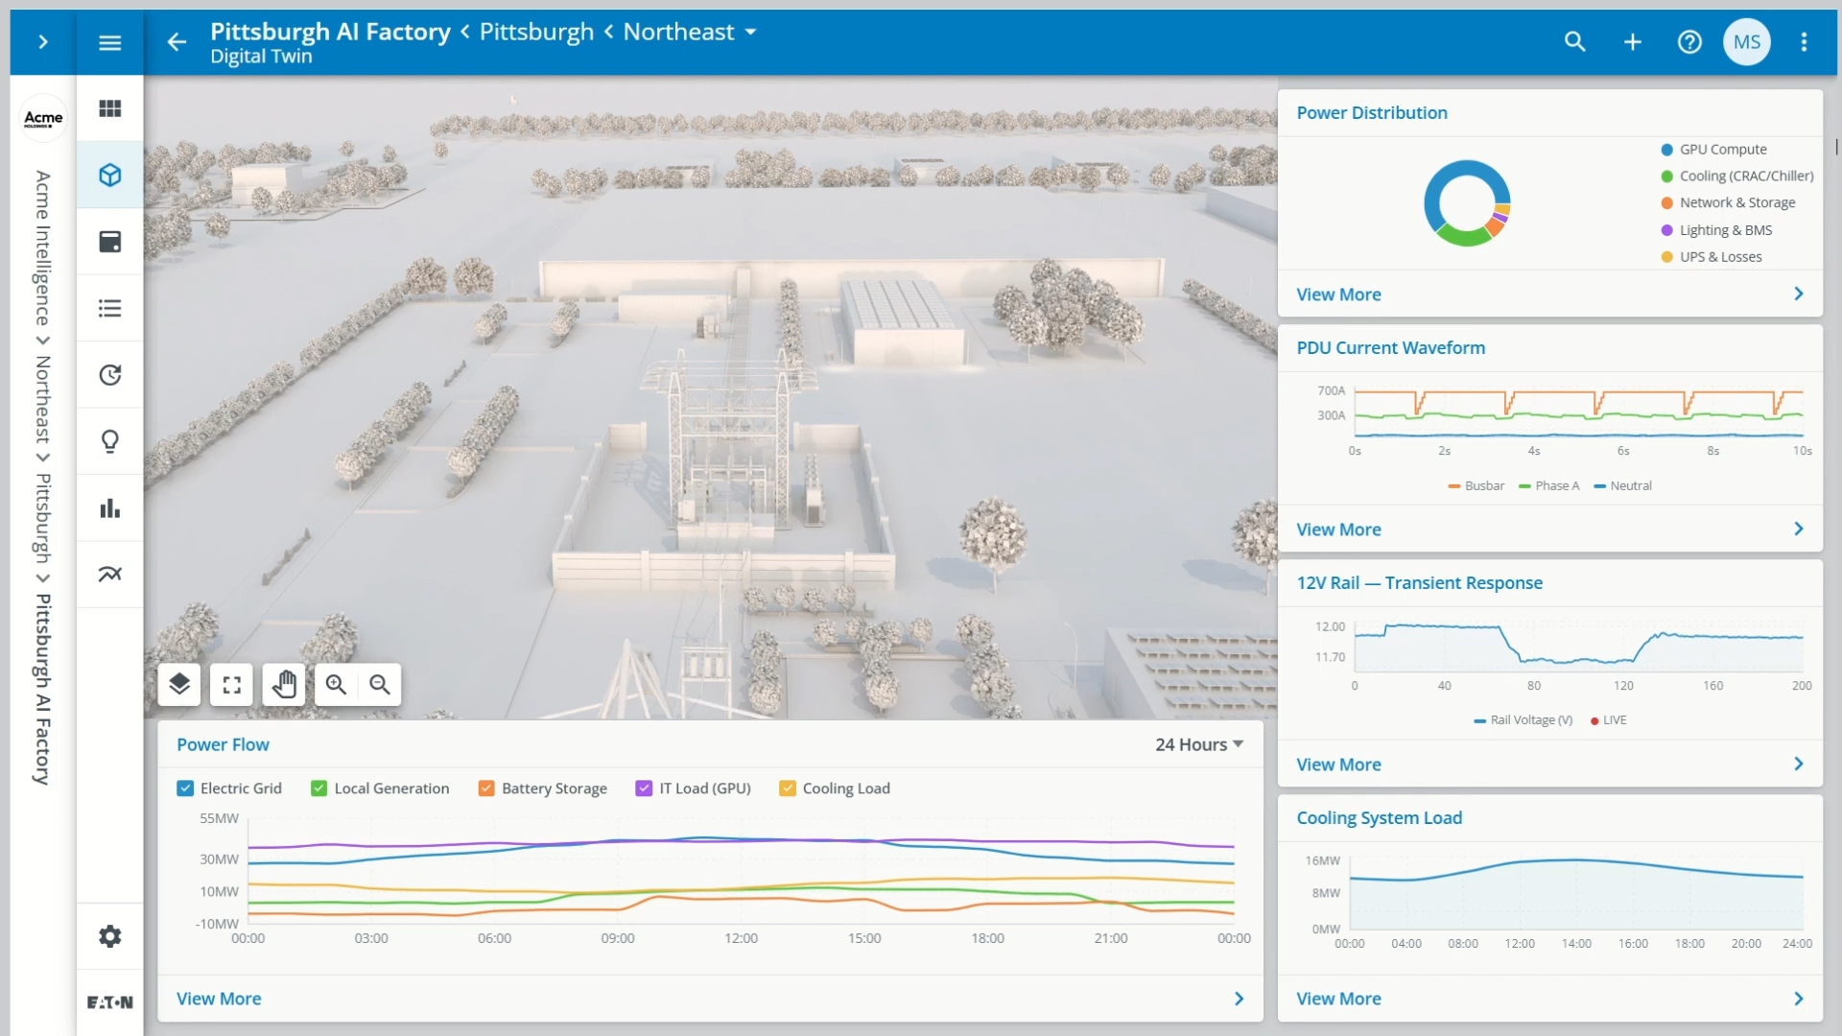Open the dashboard grid sidebar icon
Screen dimensions: 1842x1036
pyautogui.click(x=110, y=108)
